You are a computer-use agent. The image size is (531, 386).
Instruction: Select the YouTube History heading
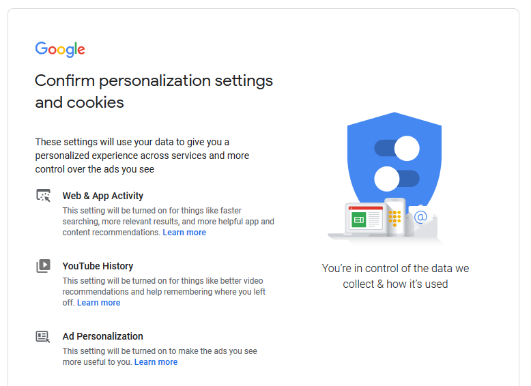pyautogui.click(x=98, y=266)
